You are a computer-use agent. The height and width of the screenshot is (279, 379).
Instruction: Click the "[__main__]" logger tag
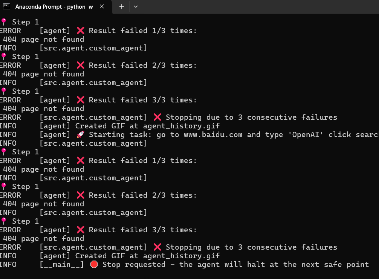click(62, 264)
